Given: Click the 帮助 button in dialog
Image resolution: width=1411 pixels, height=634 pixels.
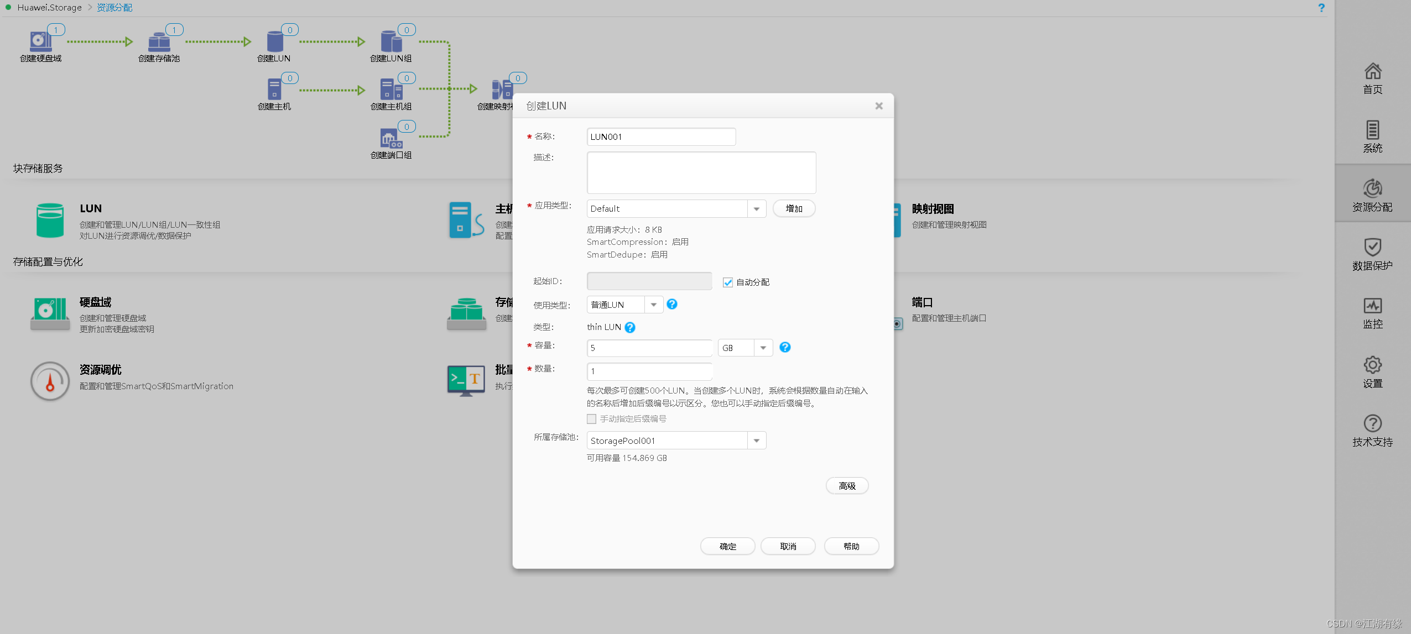Looking at the screenshot, I should [851, 546].
